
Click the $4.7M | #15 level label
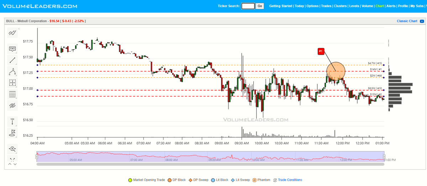(x=375, y=63)
